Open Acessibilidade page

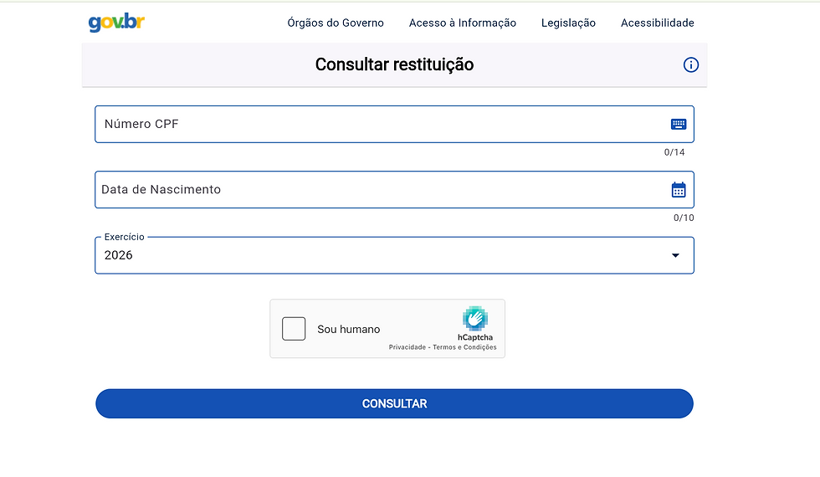[x=658, y=23]
